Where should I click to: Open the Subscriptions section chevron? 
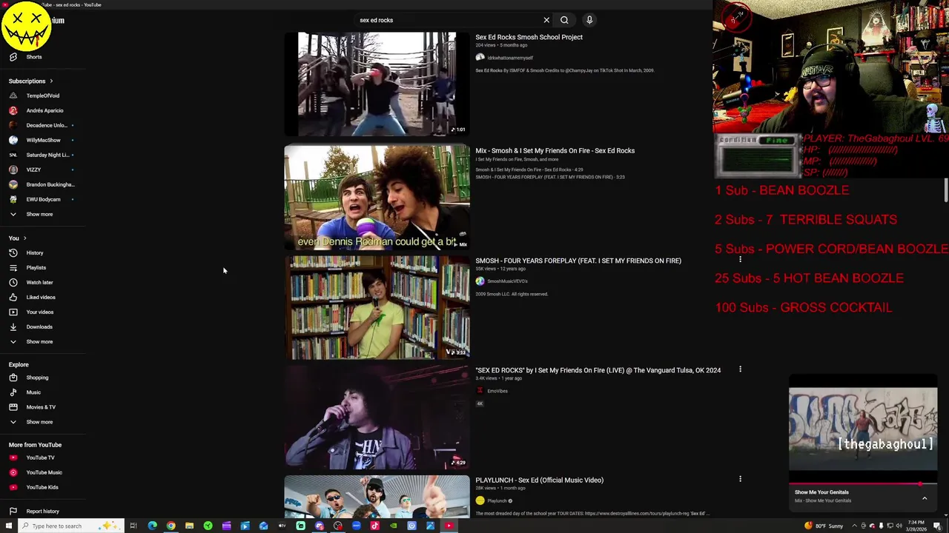(51, 81)
